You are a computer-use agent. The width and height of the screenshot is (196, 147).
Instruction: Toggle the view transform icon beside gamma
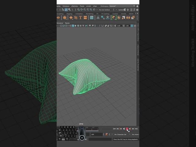tap(132, 26)
